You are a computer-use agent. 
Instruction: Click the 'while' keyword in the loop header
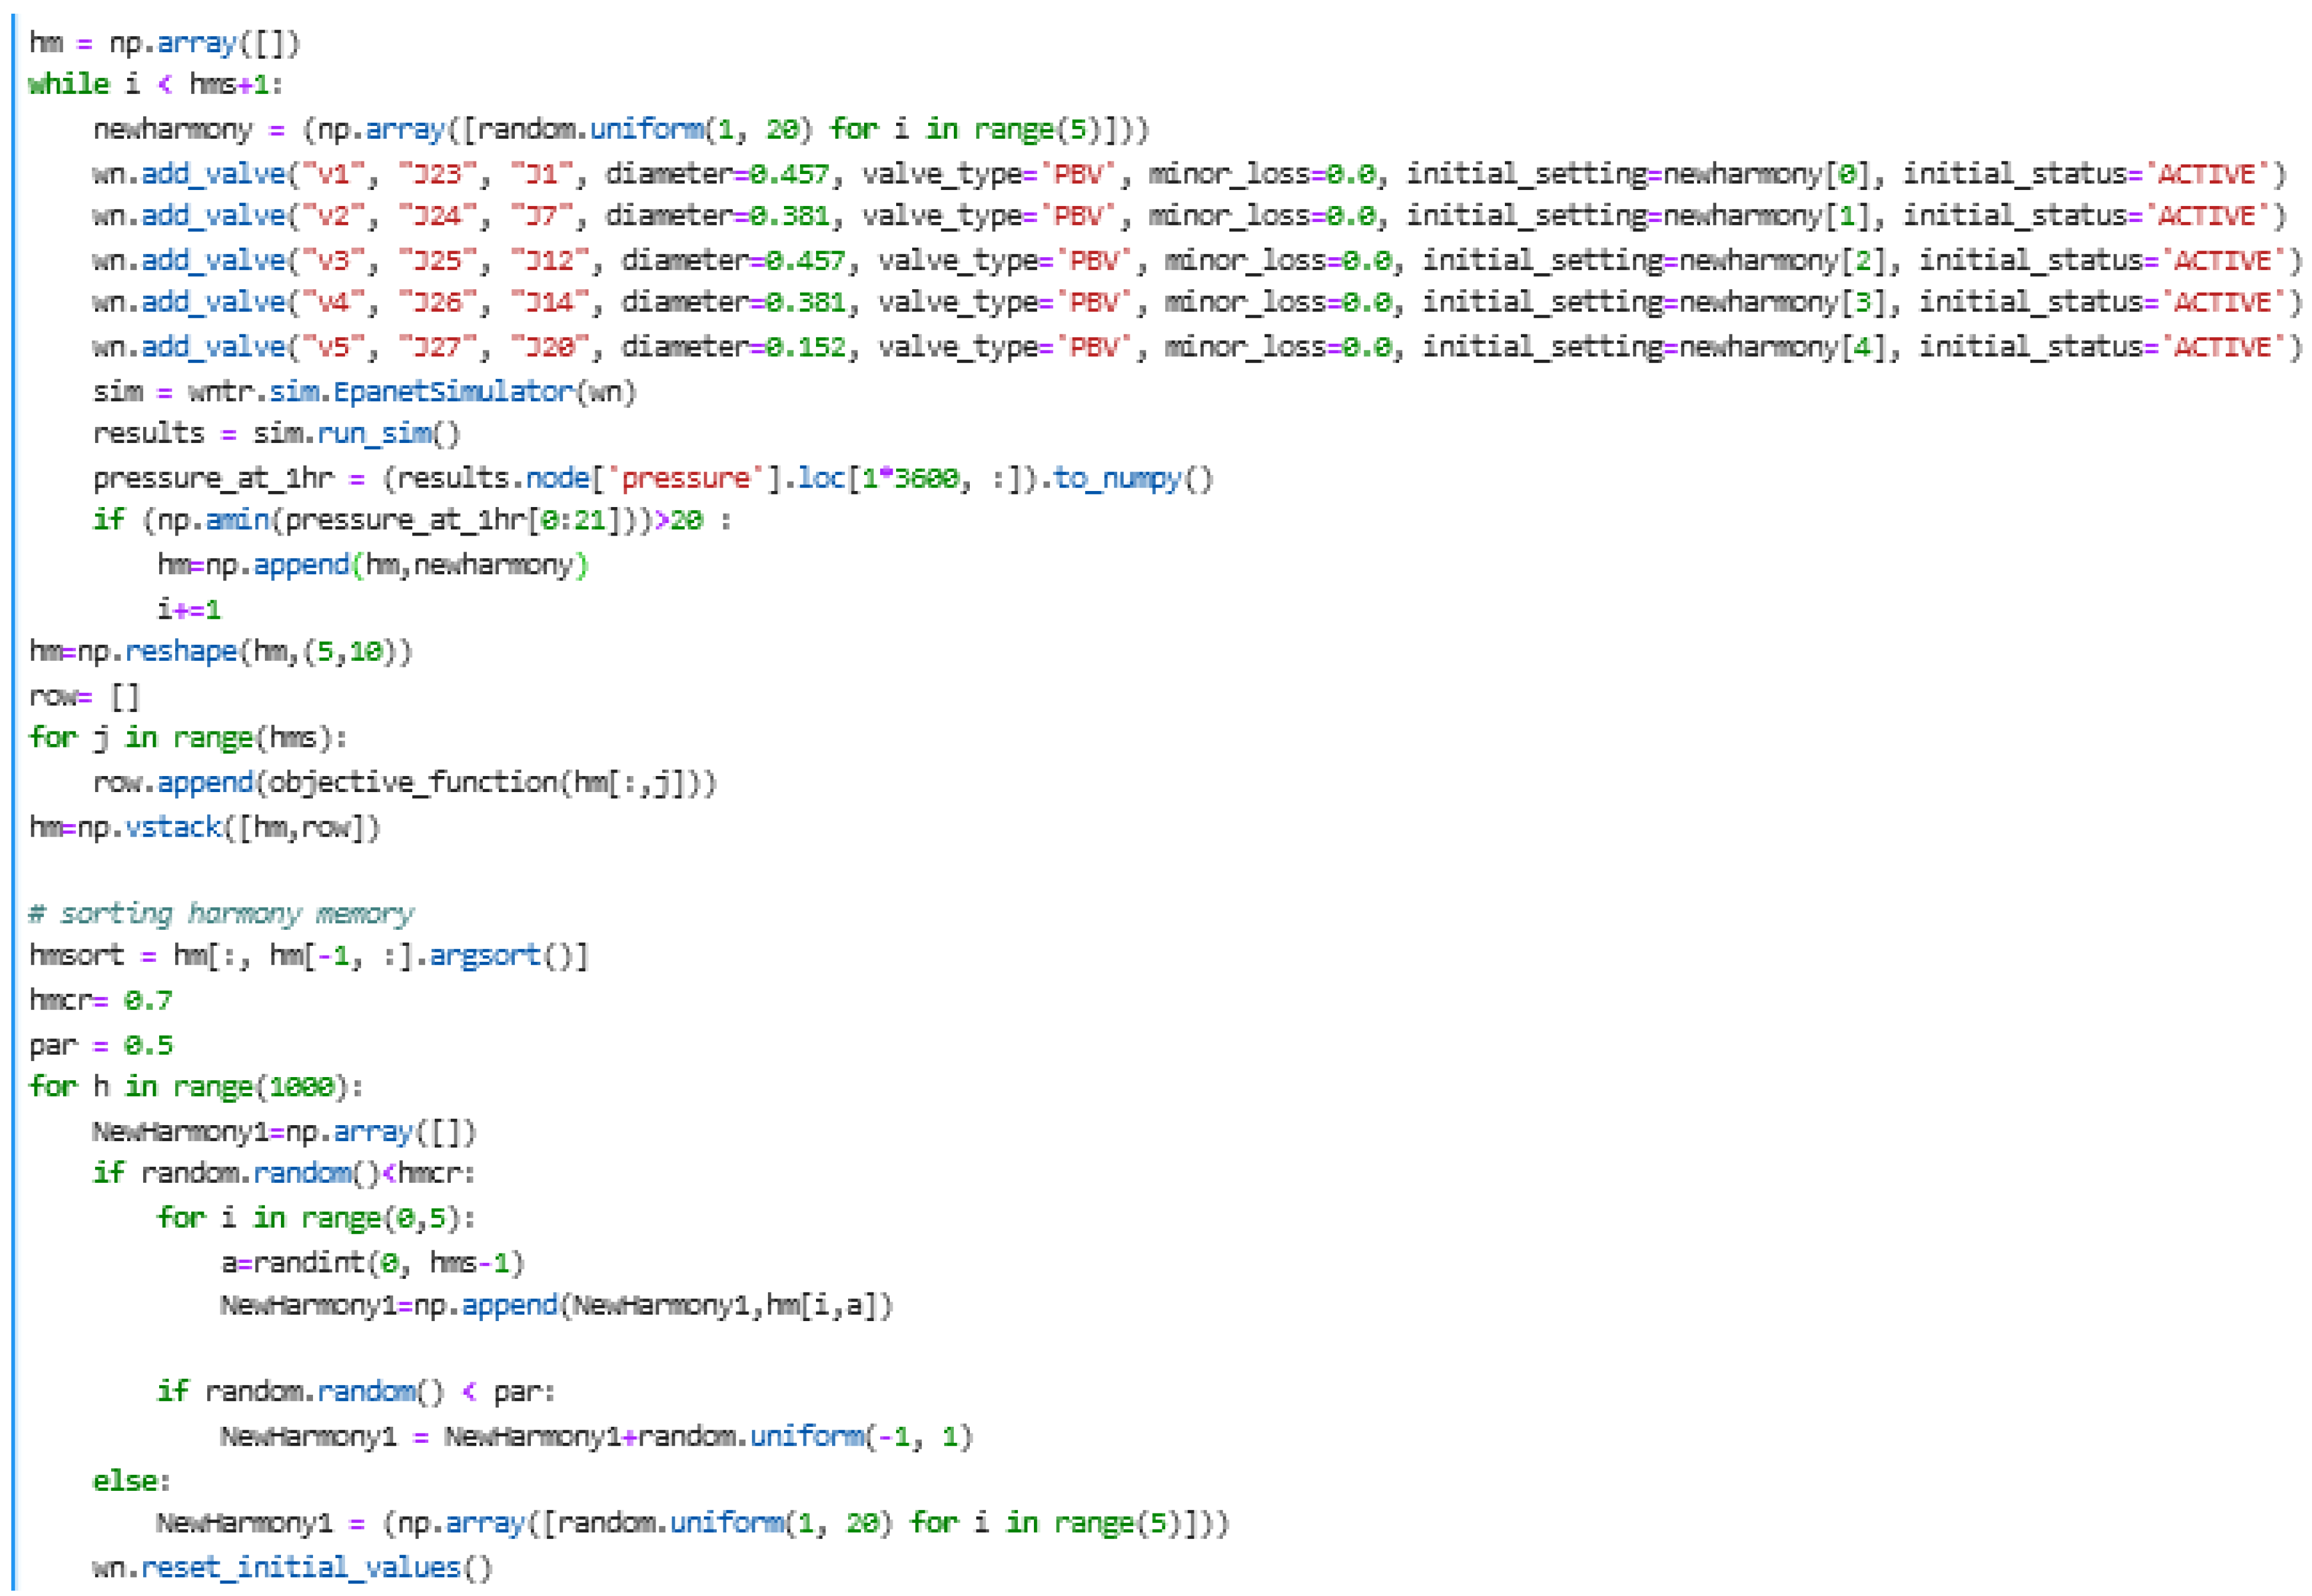point(68,84)
